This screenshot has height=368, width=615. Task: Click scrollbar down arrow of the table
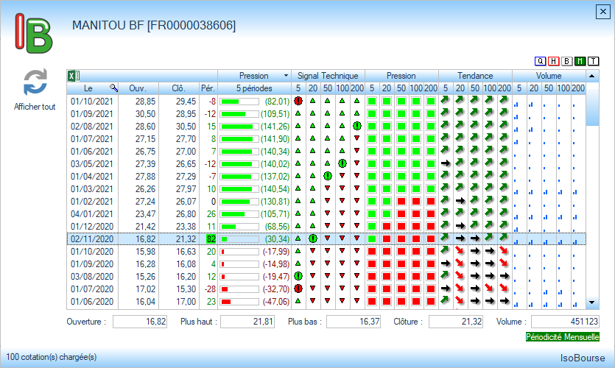pos(592,302)
